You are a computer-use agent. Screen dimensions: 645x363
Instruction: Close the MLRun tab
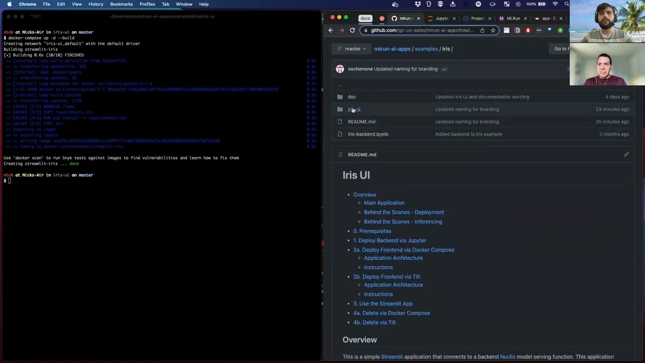point(525,18)
